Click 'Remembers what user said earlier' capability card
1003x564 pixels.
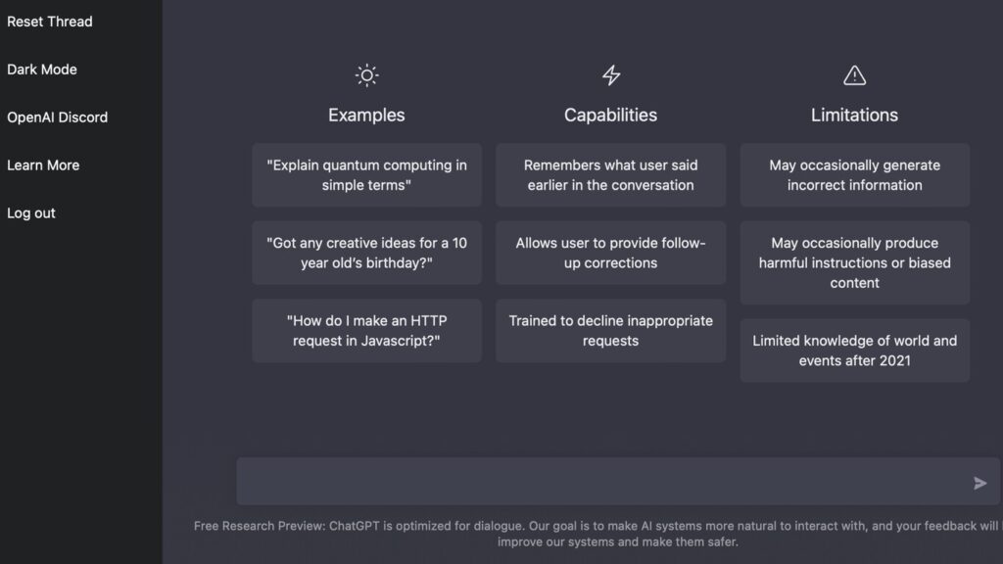click(610, 174)
